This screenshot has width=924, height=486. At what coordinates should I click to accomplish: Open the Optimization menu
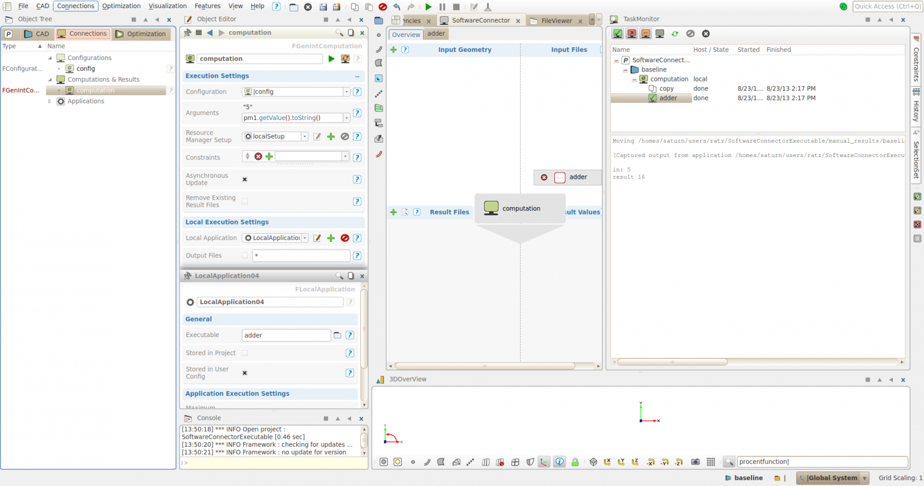coord(121,6)
